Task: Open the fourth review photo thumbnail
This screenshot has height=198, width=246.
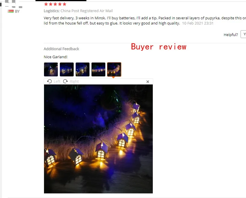Action: click(98, 69)
